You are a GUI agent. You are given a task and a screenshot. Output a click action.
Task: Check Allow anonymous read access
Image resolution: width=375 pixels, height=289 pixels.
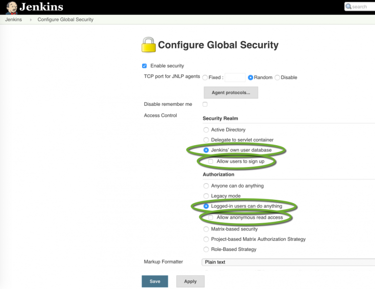[211, 217]
